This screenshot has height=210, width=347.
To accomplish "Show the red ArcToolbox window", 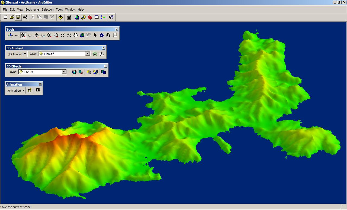I will point(90,17).
